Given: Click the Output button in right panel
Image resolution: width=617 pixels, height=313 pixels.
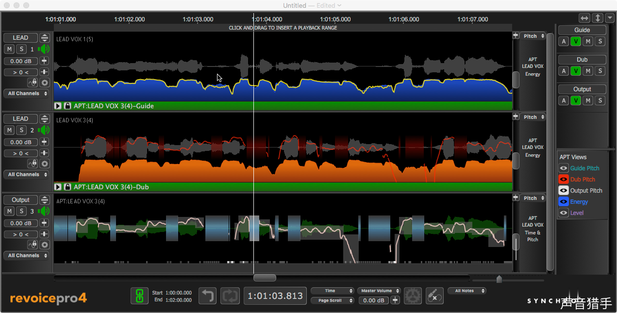Looking at the screenshot, I should tap(582, 89).
